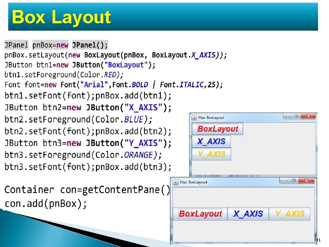
Task: Close the upper Học BoxLayout window
Action: tap(308, 116)
